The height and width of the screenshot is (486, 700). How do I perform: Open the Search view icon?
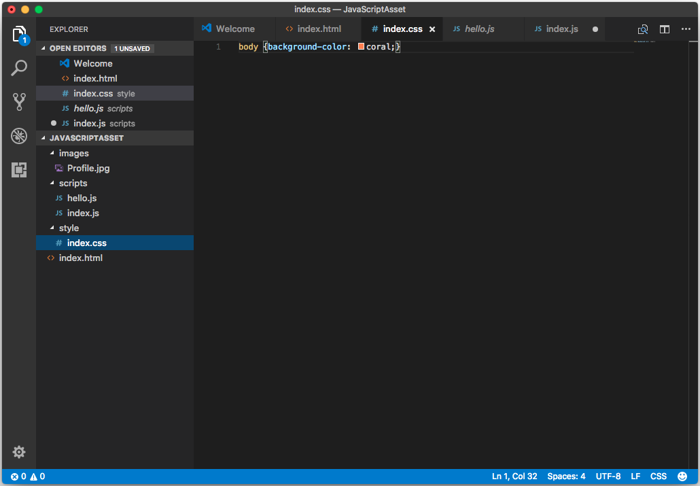click(x=19, y=68)
